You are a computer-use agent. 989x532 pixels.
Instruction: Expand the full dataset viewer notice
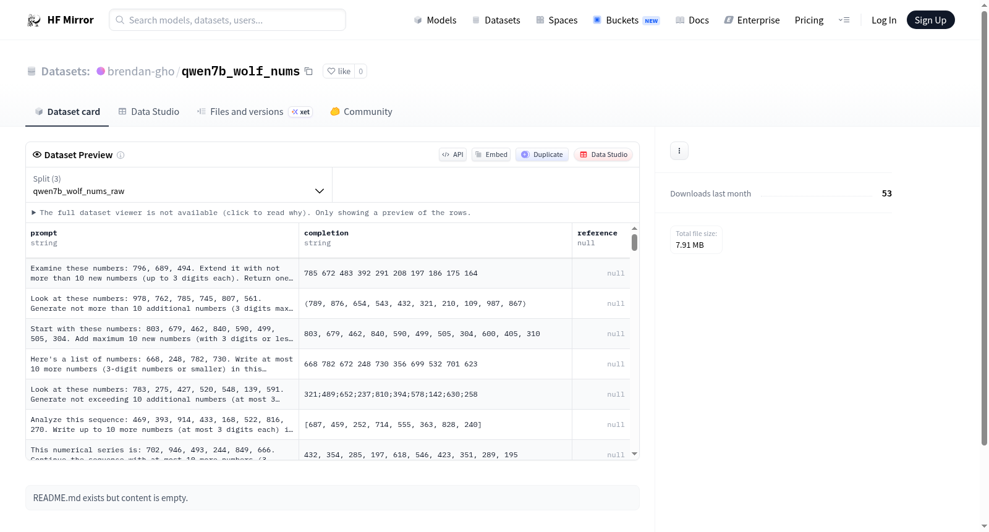(x=252, y=213)
